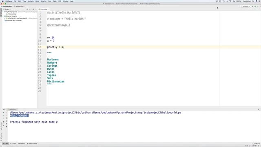Click HELLO WORLD!! output text
Viewport: 261px width, 147px height.
point(19,116)
